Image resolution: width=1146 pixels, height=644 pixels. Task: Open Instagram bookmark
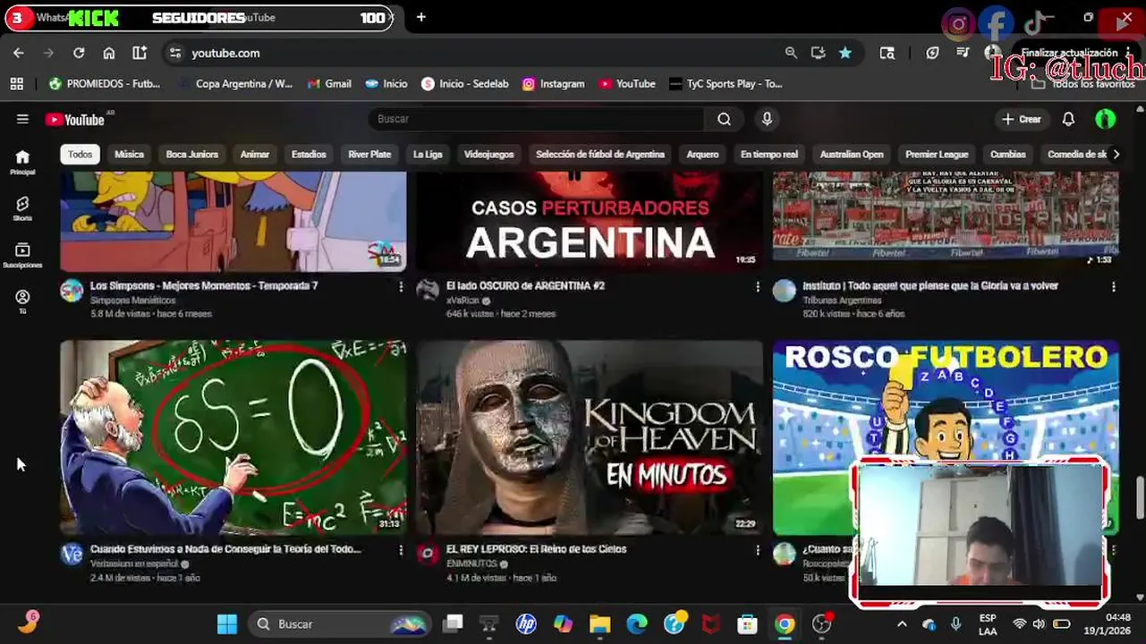click(x=553, y=83)
